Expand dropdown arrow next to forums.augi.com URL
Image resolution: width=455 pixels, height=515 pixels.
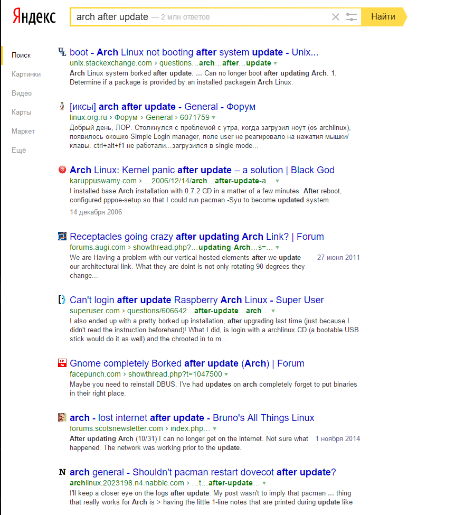click(278, 248)
